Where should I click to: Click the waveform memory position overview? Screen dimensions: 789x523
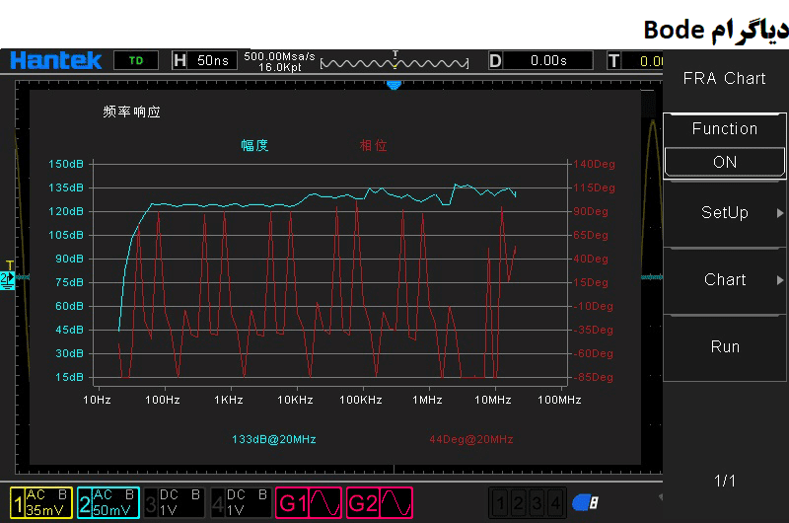pyautogui.click(x=394, y=62)
